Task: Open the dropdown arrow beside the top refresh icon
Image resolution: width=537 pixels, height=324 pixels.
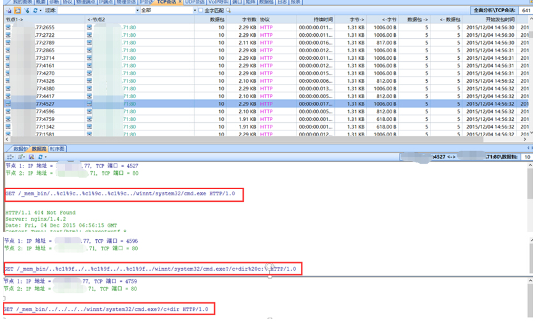Action: pyautogui.click(x=41, y=11)
